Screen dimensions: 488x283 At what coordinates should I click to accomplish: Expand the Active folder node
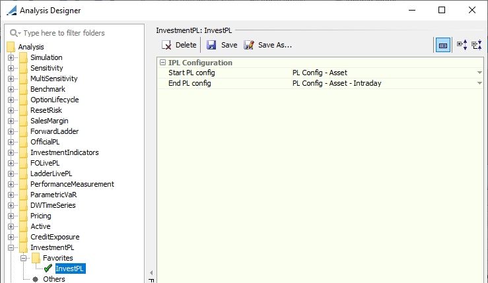coord(11,227)
